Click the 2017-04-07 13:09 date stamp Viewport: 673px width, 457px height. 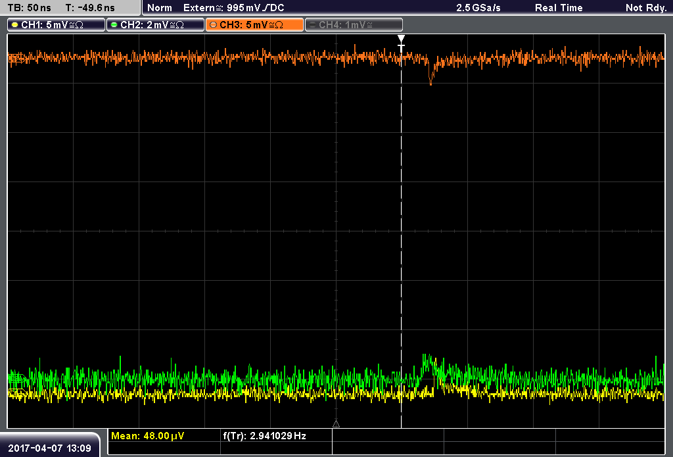[50, 448]
